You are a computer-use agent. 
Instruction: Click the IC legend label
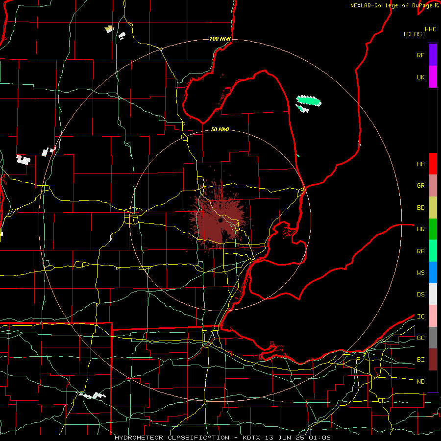click(x=421, y=317)
